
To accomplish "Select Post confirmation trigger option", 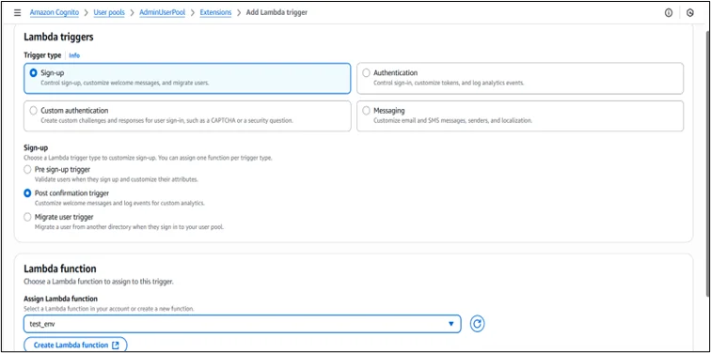I will click(x=27, y=193).
